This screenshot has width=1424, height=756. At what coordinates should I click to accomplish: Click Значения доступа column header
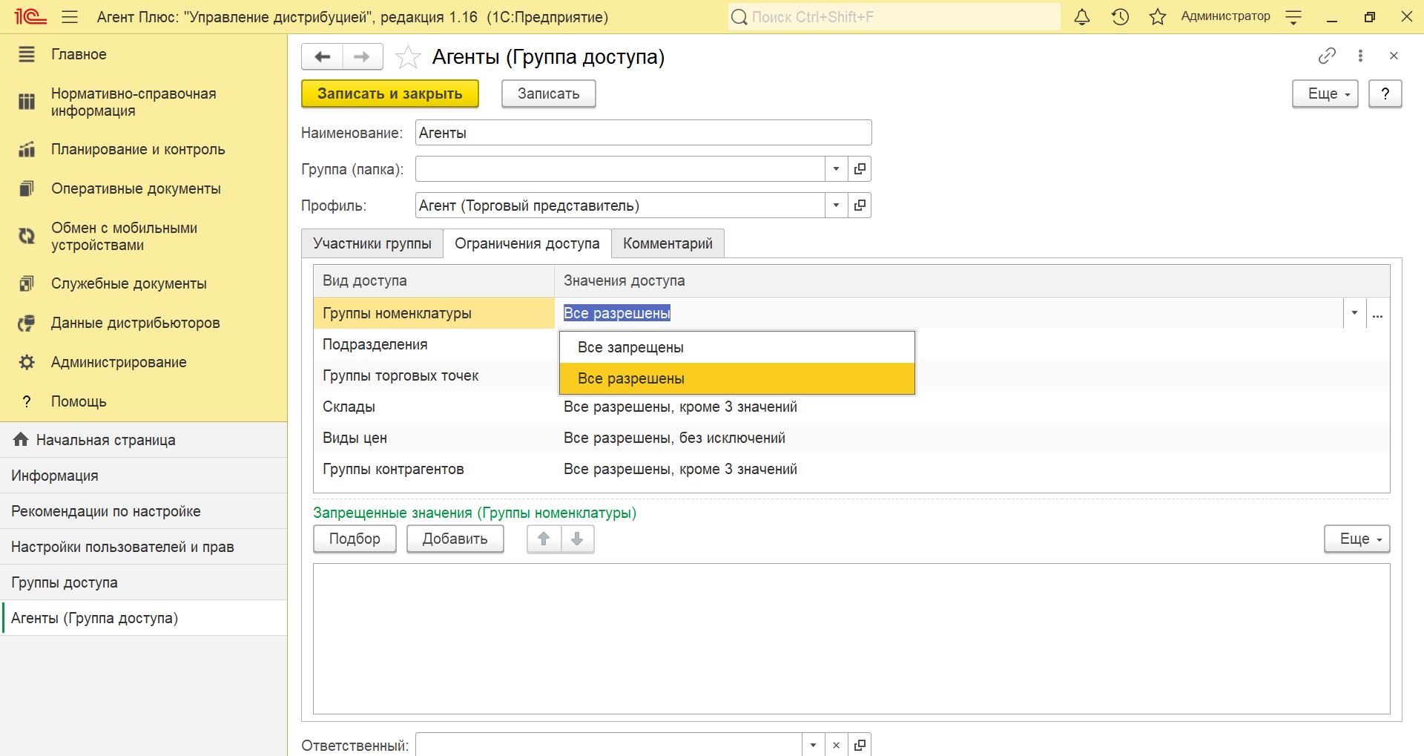972,281
